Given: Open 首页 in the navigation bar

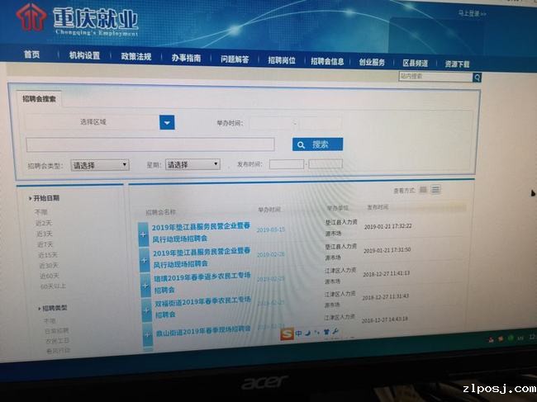Looking at the screenshot, I should coord(31,56).
